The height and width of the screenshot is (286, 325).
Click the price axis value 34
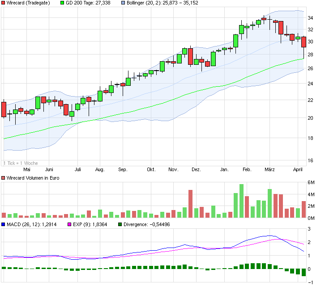click(x=310, y=18)
